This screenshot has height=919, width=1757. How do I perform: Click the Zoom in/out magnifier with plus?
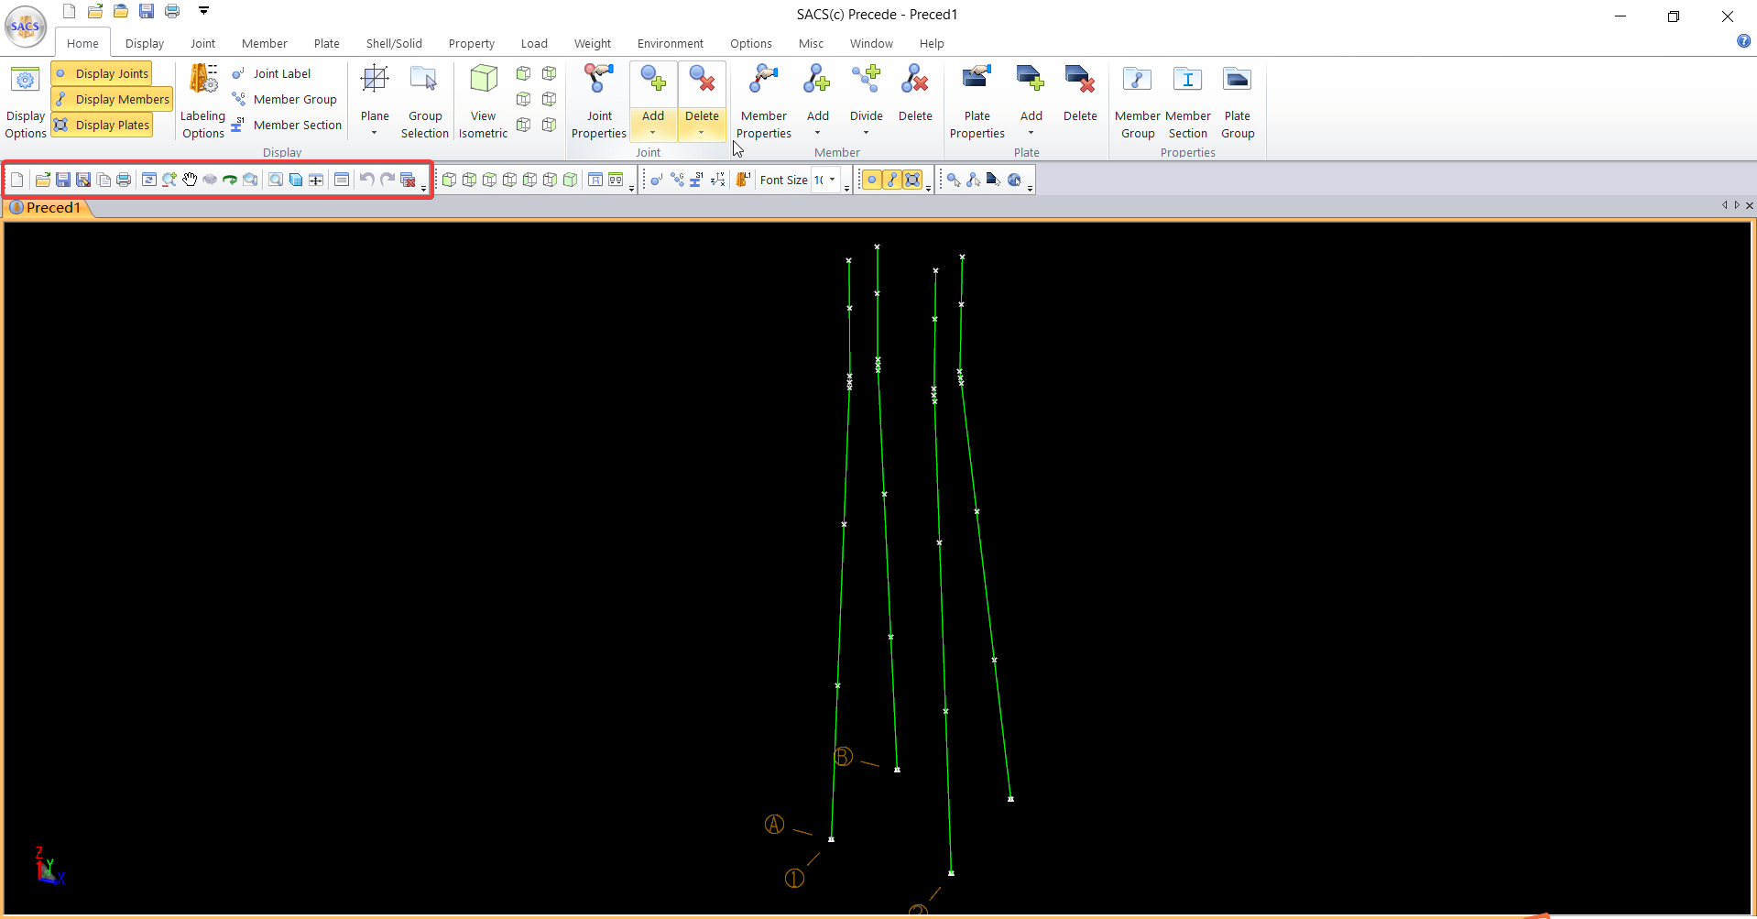[x=169, y=180]
